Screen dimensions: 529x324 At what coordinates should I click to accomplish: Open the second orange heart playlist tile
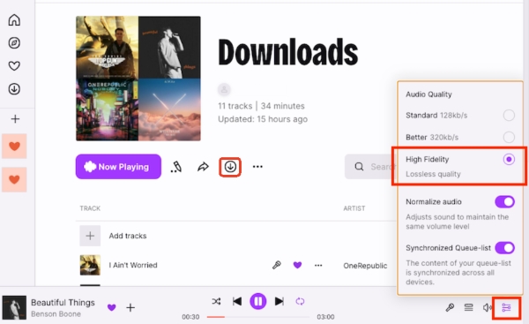click(x=14, y=179)
